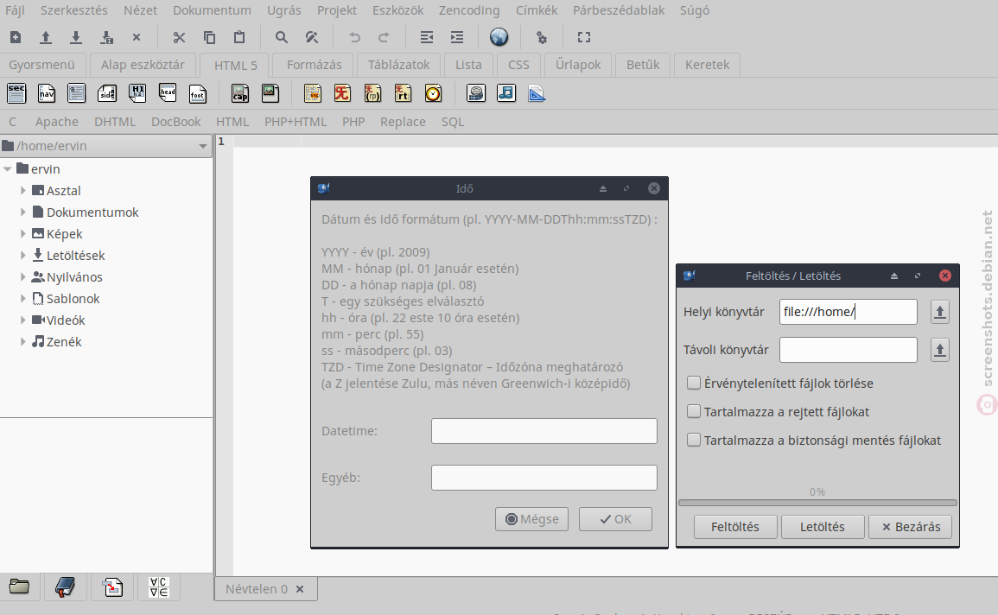Insert the video tag film-reel icon

(x=475, y=93)
